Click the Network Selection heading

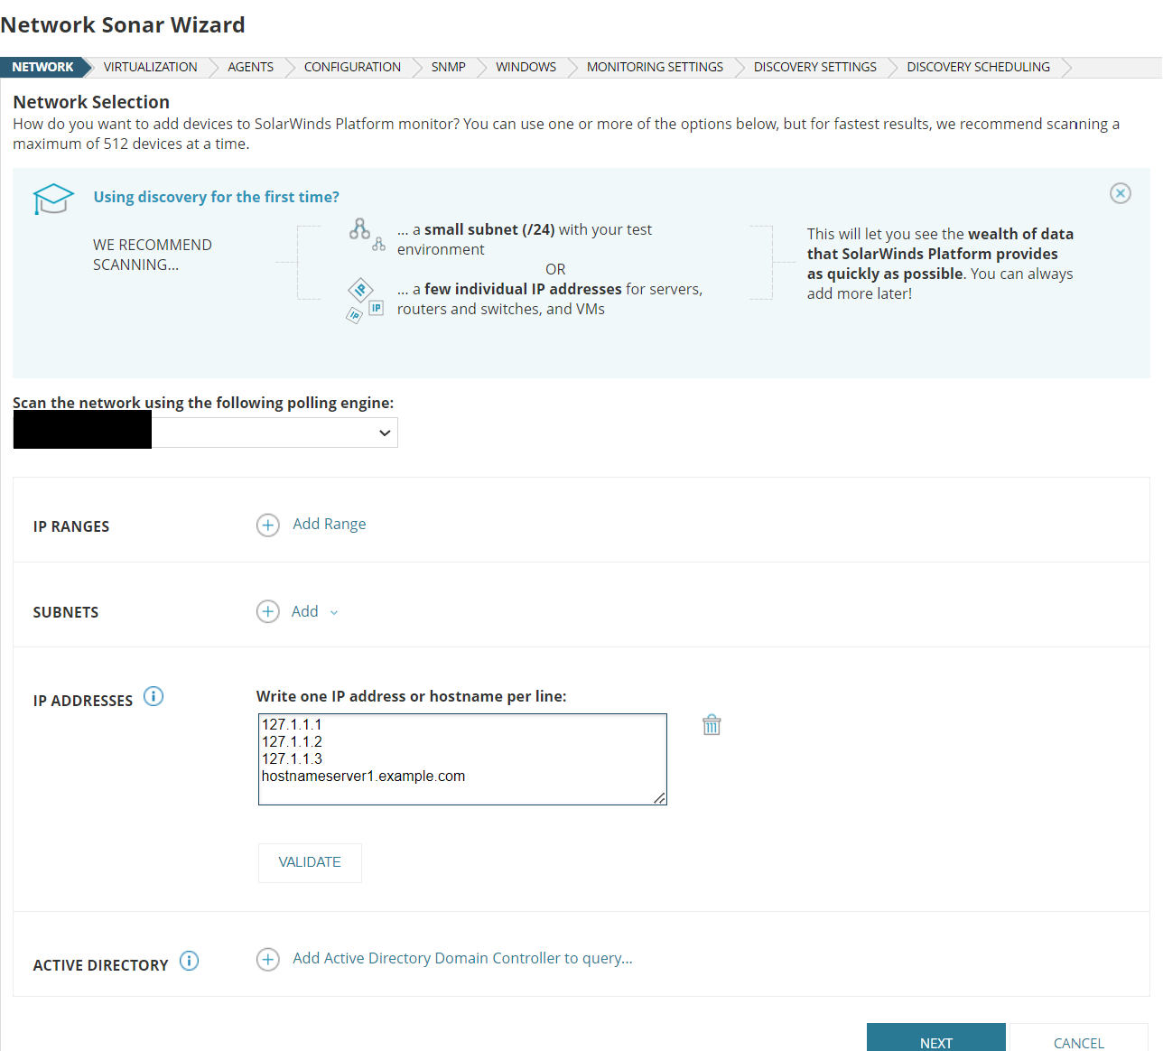[x=91, y=102]
